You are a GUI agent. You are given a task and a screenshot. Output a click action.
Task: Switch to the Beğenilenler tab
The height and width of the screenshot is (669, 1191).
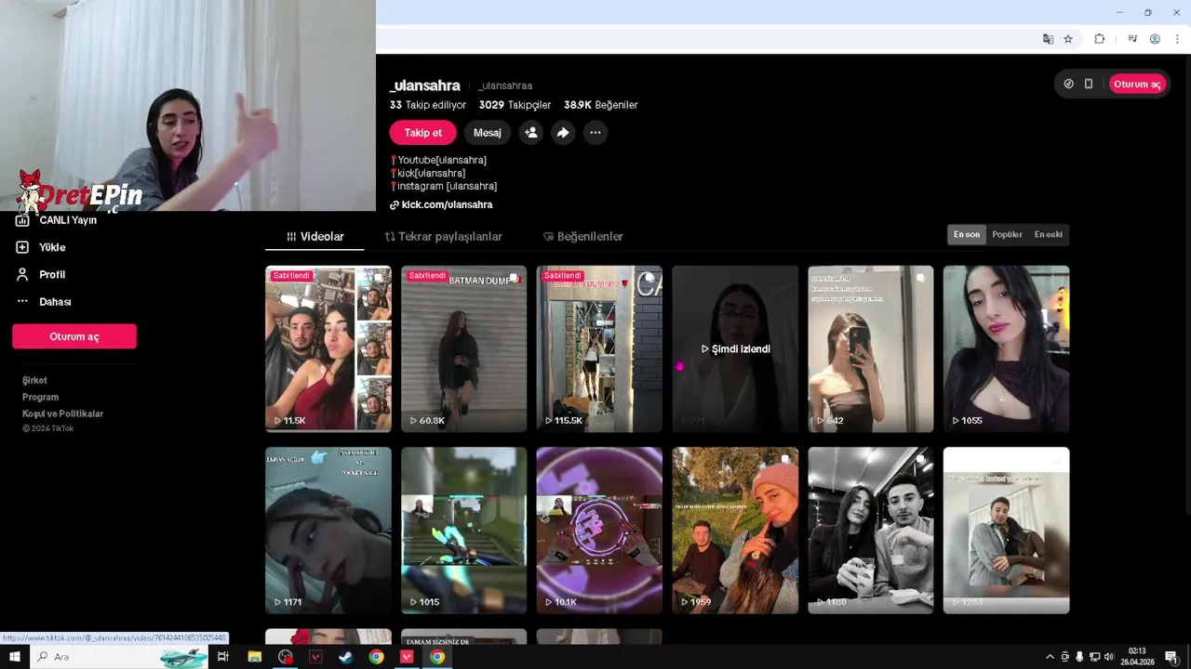click(x=582, y=236)
